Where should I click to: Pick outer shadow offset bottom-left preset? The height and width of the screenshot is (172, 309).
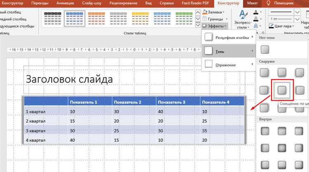(x=300, y=73)
